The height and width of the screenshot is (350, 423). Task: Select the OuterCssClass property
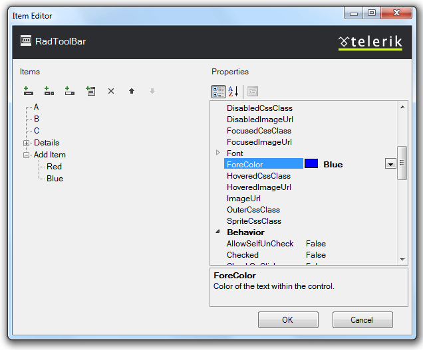253,210
